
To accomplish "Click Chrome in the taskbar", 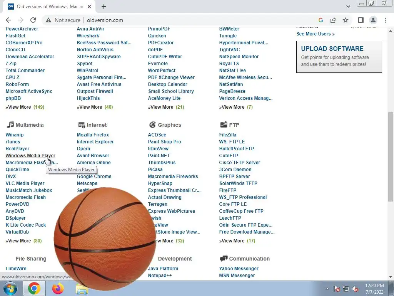I will pyautogui.click(x=34, y=288).
